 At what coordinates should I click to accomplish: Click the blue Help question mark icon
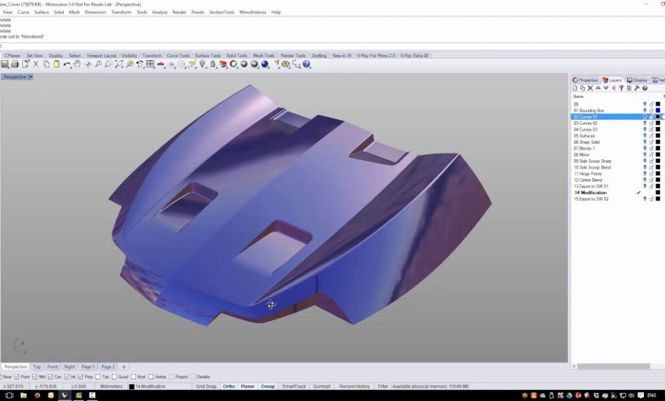(307, 64)
